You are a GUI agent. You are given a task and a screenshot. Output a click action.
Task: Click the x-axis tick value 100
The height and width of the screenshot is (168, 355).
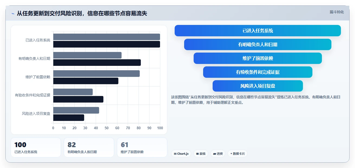[160, 128]
